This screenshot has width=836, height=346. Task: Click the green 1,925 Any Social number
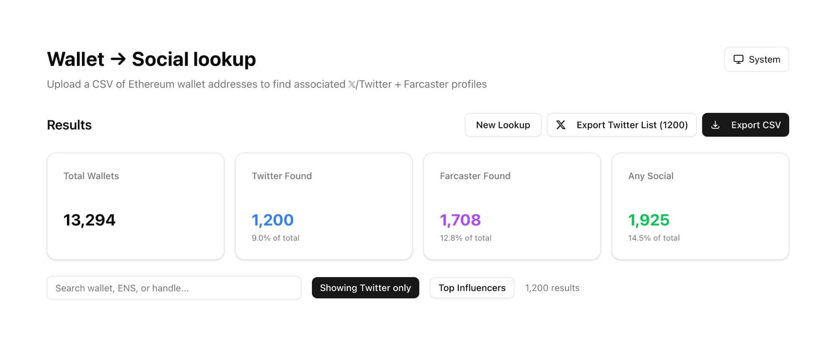click(649, 220)
